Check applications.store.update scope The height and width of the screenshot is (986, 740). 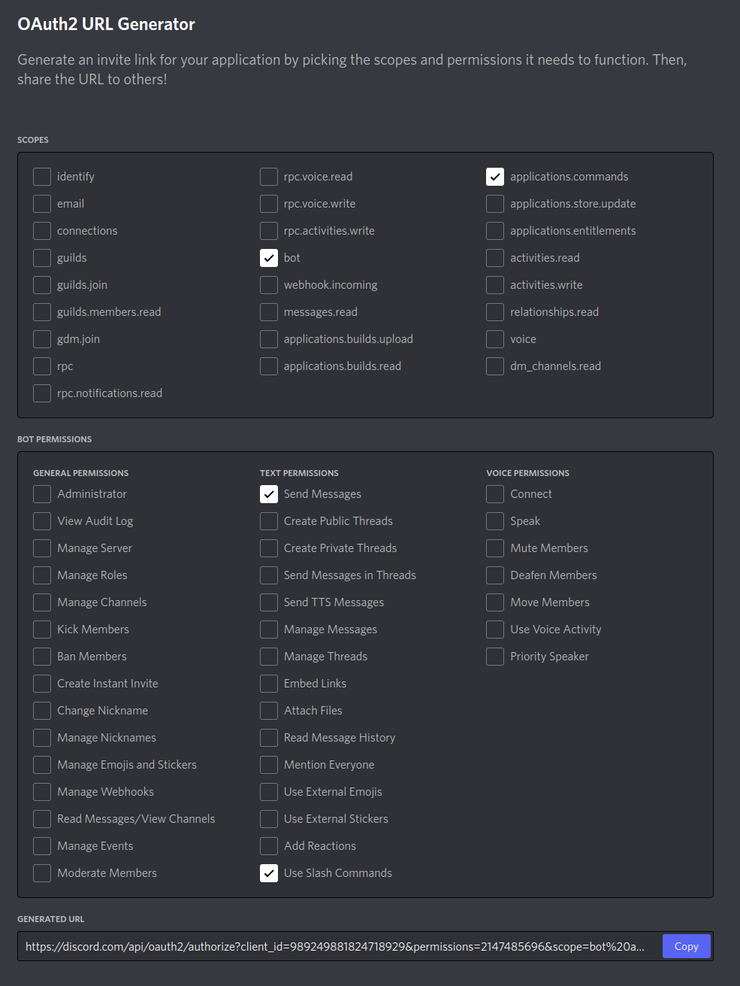click(x=495, y=204)
